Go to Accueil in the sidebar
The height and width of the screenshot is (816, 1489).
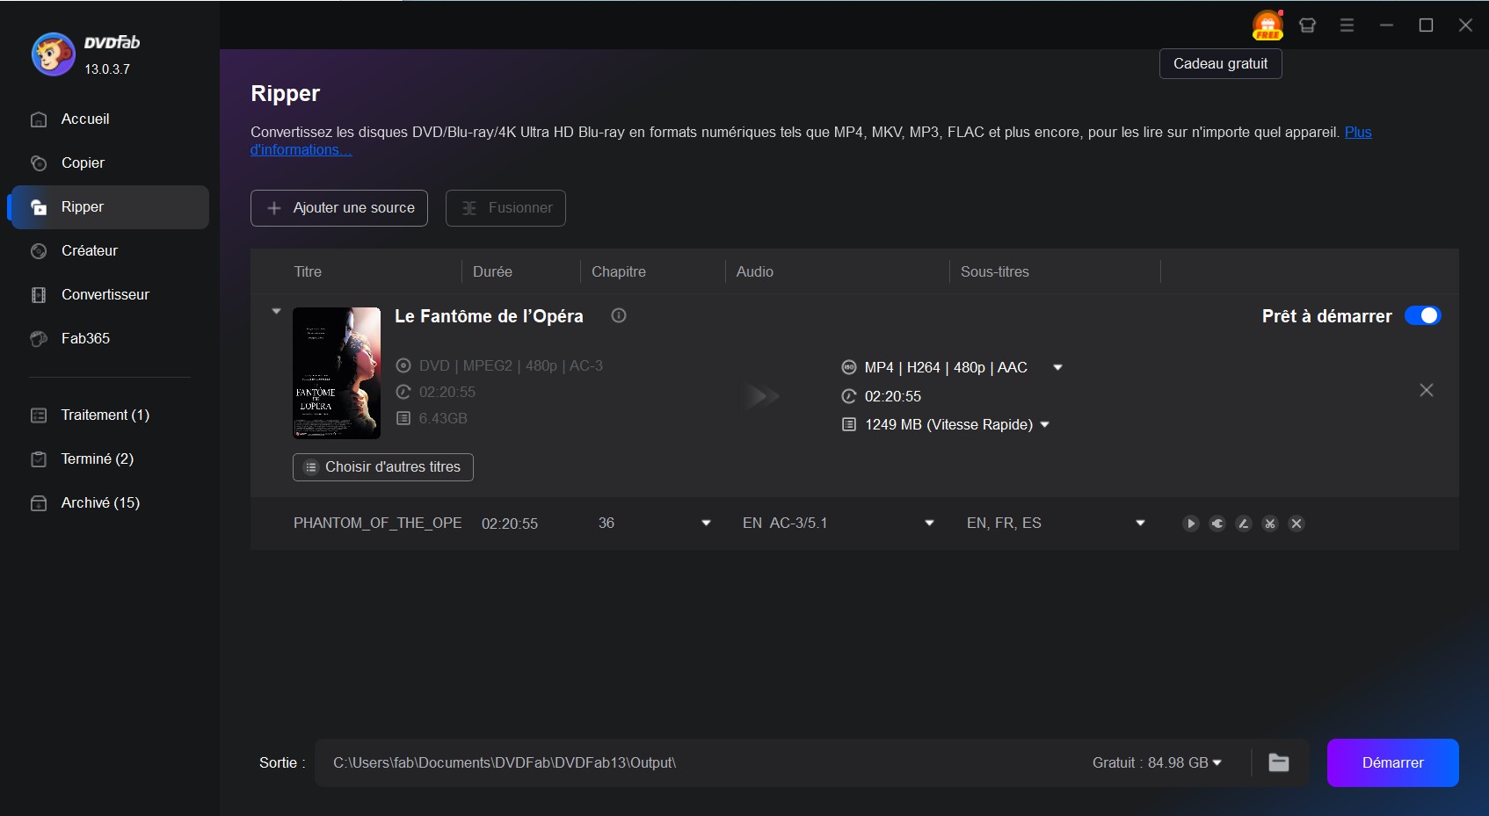[x=110, y=119]
